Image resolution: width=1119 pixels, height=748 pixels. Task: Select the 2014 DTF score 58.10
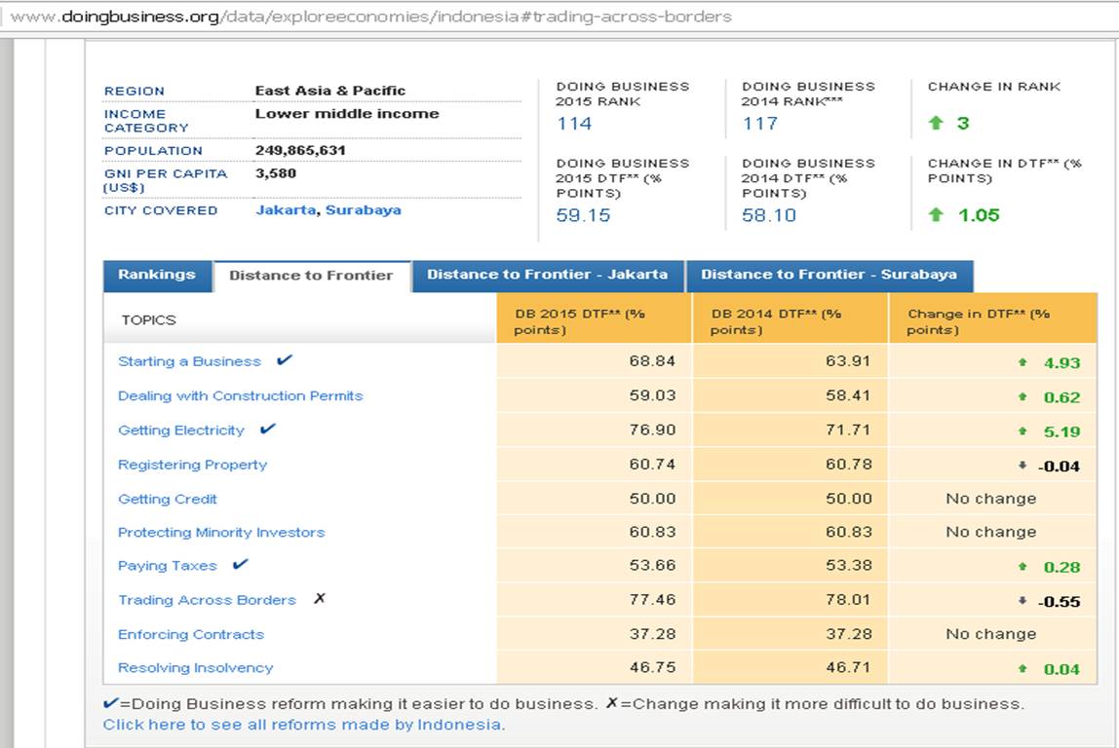coord(769,215)
